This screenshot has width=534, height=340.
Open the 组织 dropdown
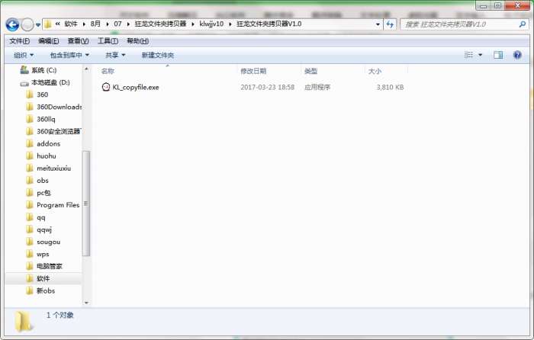point(24,55)
